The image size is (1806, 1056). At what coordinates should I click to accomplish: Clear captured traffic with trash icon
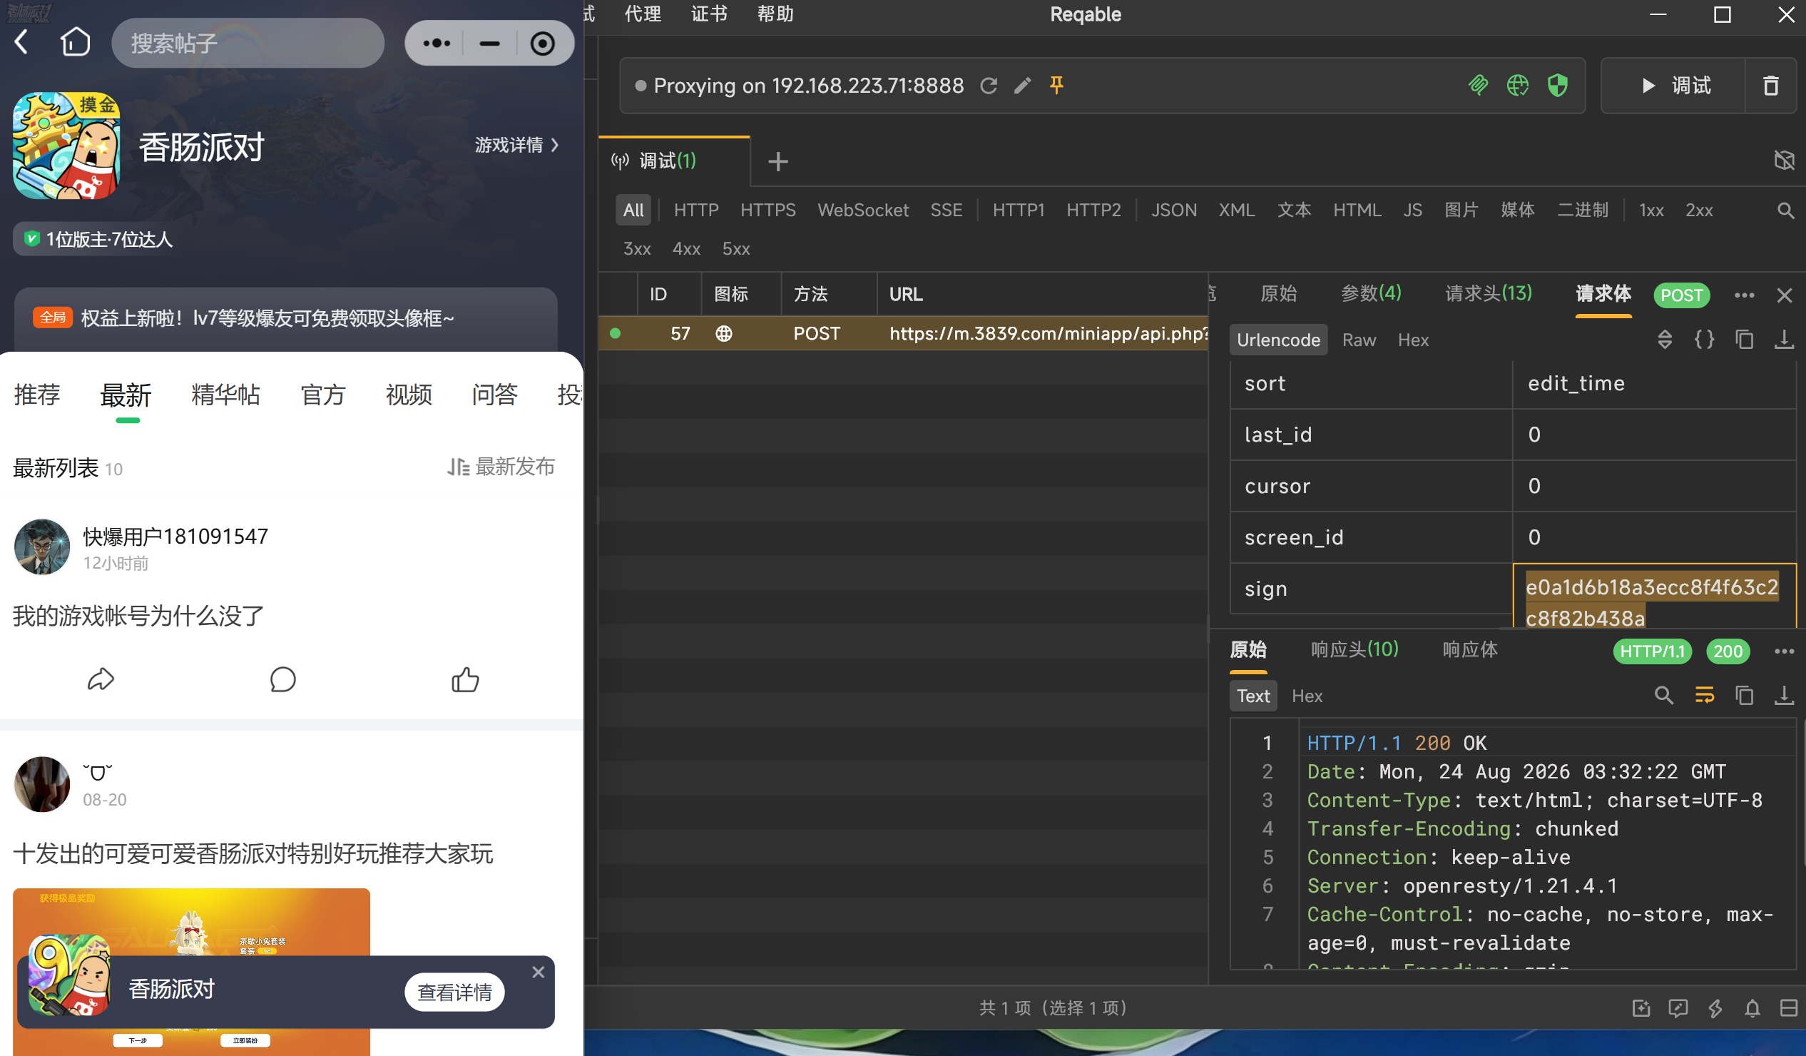pyautogui.click(x=1771, y=86)
